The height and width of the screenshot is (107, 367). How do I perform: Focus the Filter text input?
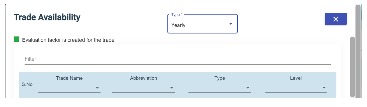tap(177, 59)
